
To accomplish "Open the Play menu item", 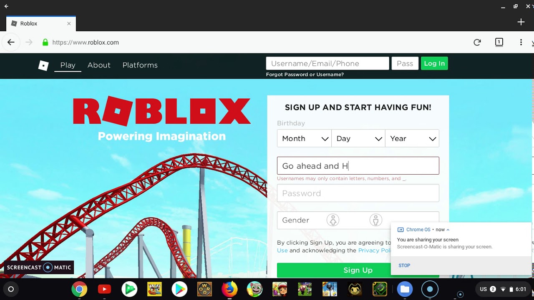I will point(68,65).
